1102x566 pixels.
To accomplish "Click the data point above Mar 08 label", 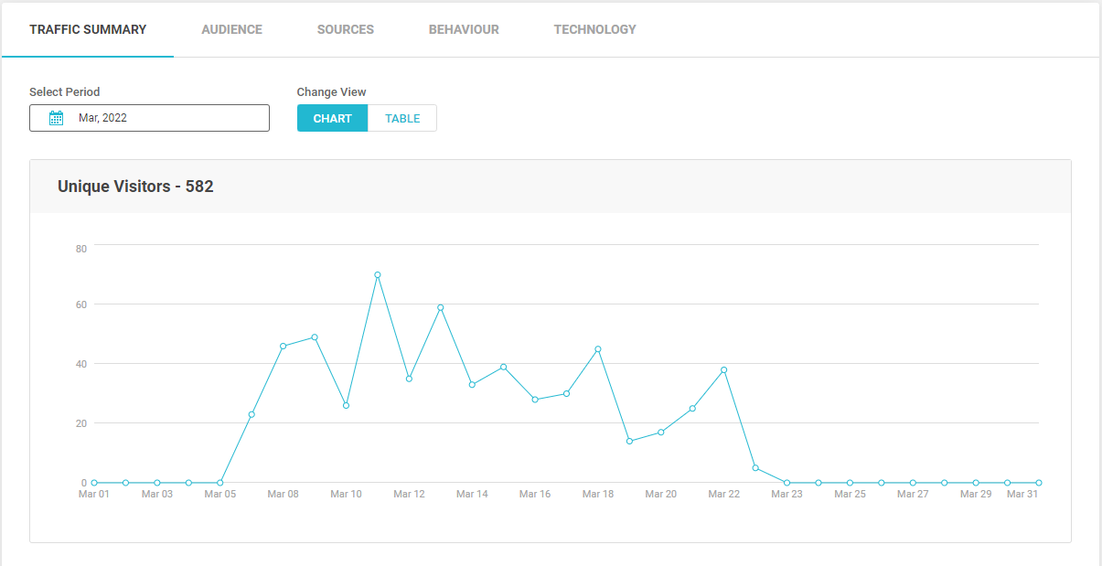I will click(284, 346).
